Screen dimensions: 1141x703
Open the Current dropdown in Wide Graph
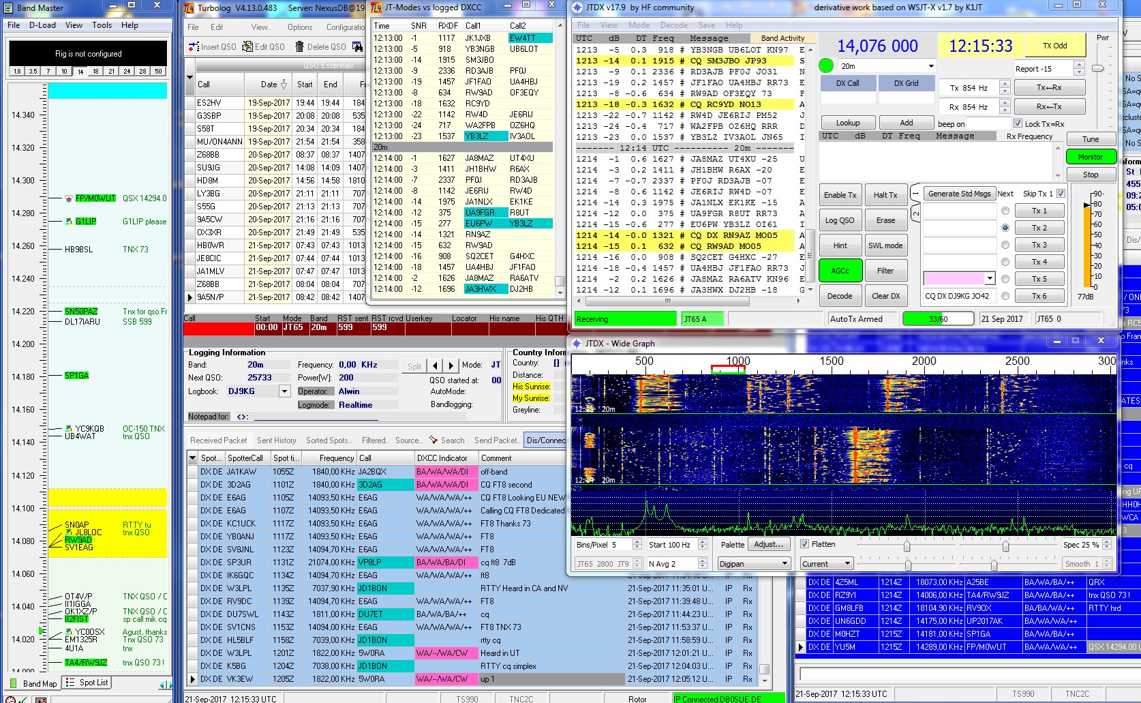coord(847,563)
